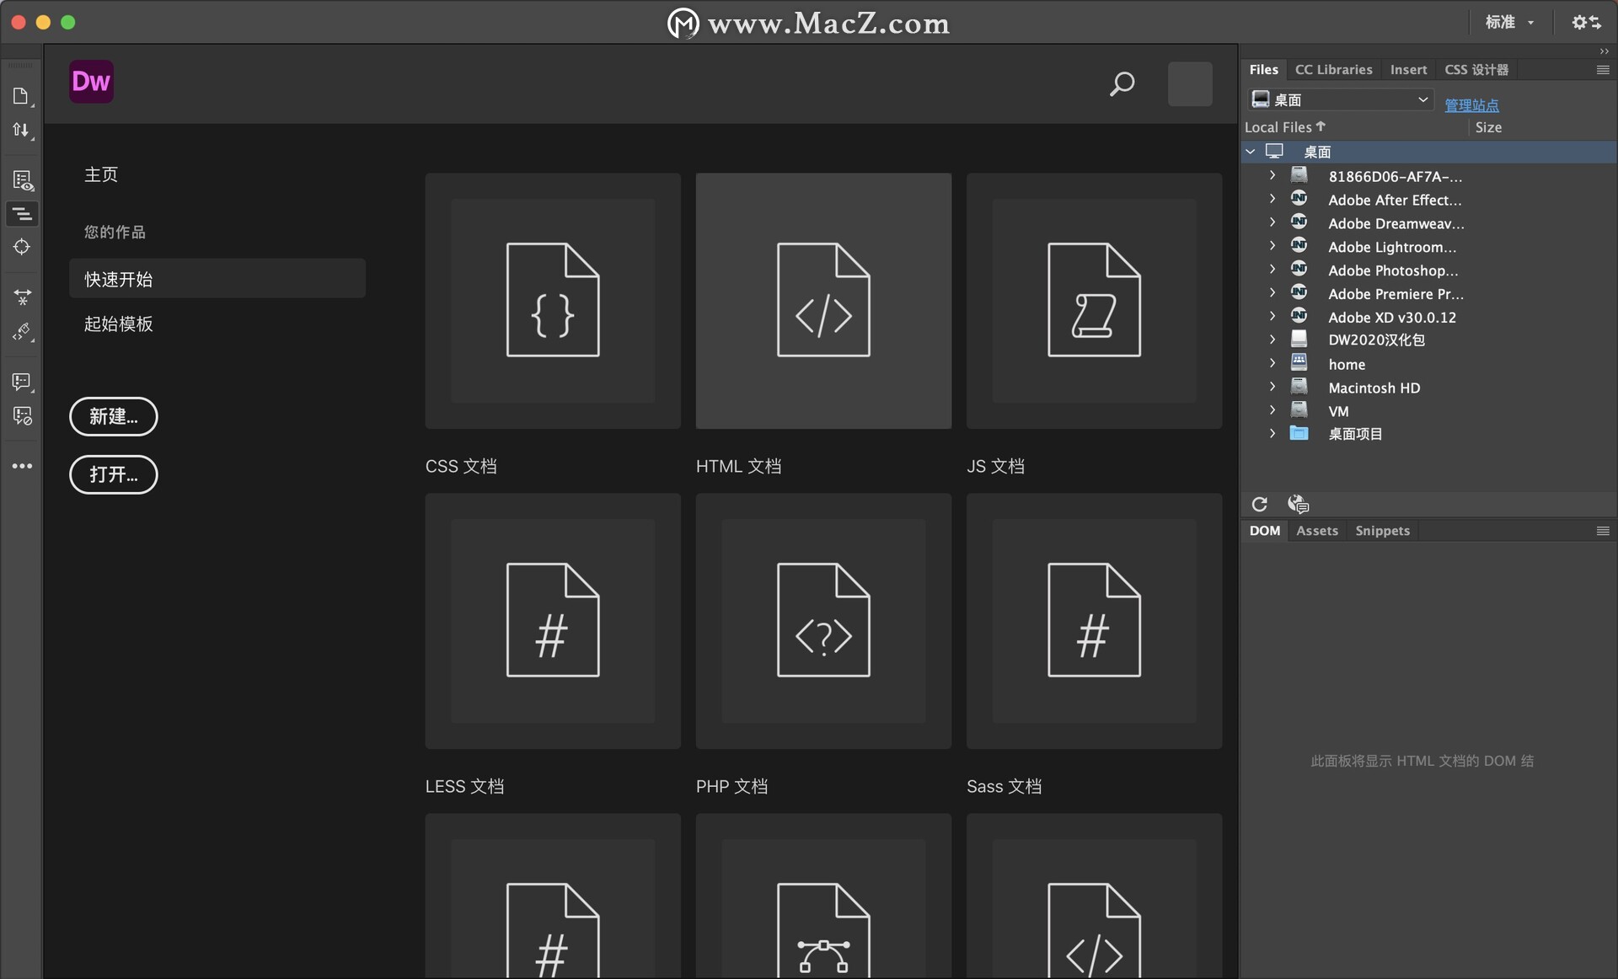The image size is (1618, 979).
Task: Open the customize toolbar ellipsis icon
Action: (x=22, y=466)
